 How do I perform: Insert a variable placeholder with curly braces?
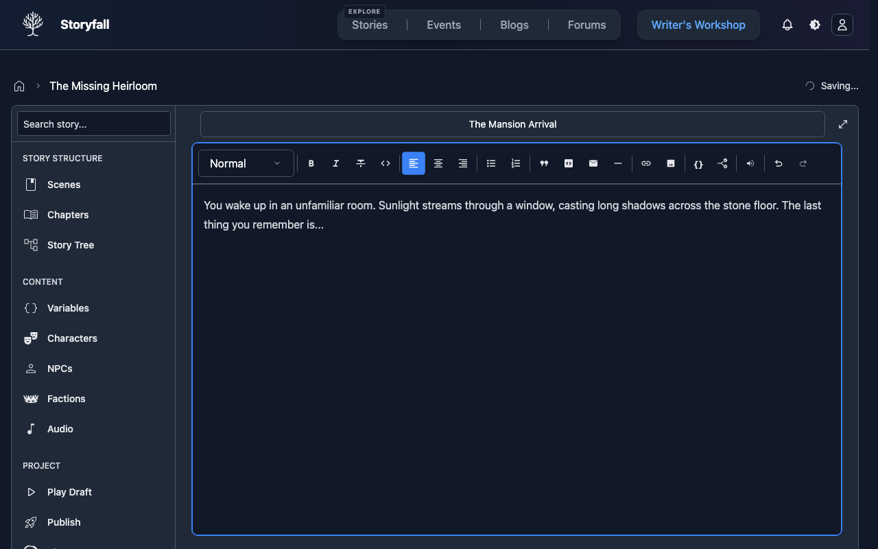pyautogui.click(x=698, y=163)
